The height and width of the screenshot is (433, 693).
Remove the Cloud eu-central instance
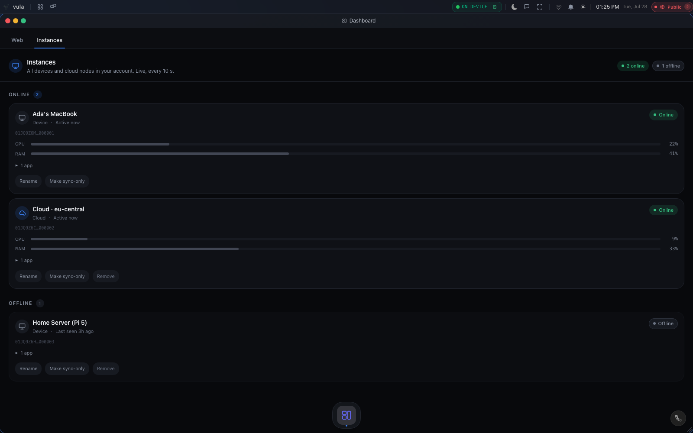[106, 276]
